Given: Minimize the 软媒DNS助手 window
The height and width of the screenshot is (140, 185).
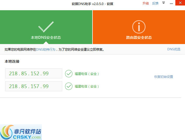Looking at the screenshot, I should (x=171, y=4).
